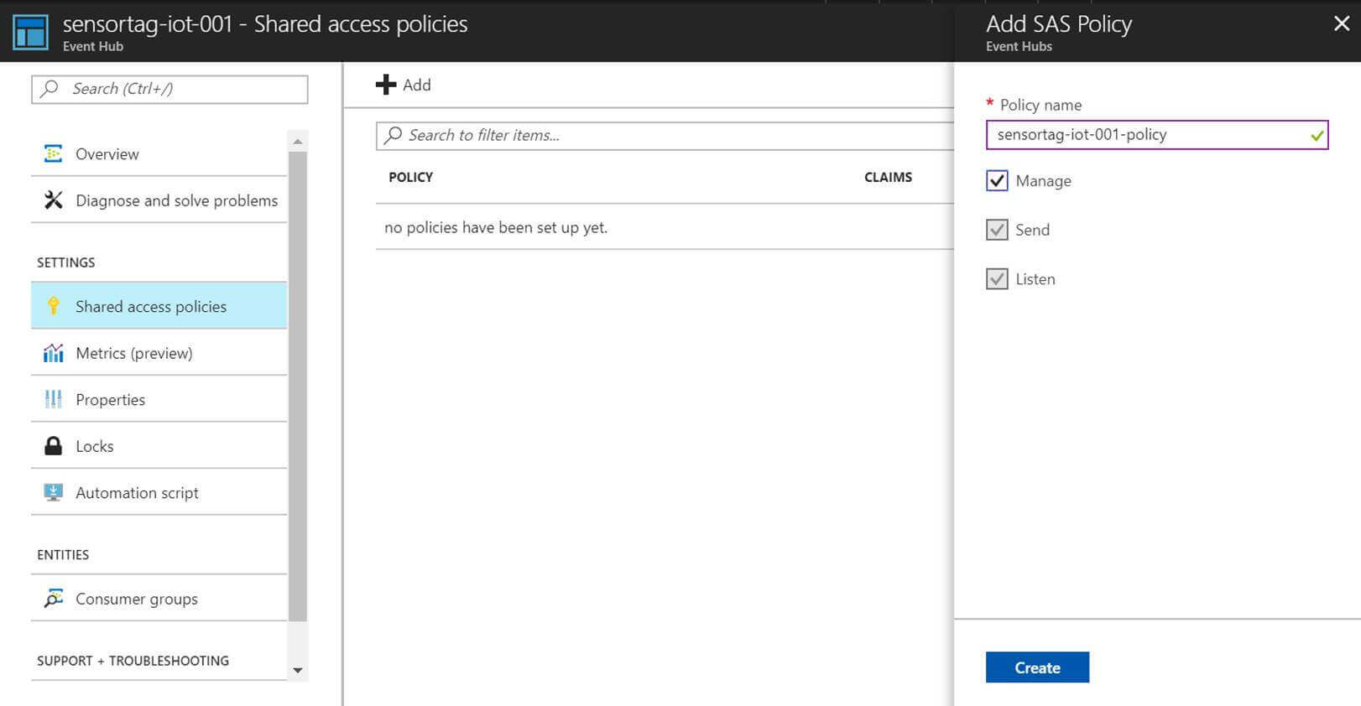Click the Shared access policies key icon
The width and height of the screenshot is (1361, 706).
(53, 306)
